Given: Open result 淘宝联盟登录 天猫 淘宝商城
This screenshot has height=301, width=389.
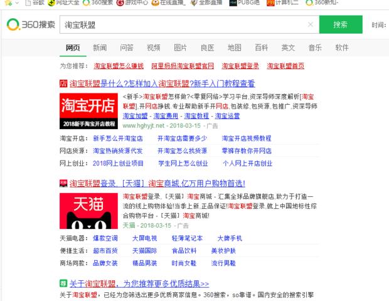Looking at the screenshot, I should point(157,184).
